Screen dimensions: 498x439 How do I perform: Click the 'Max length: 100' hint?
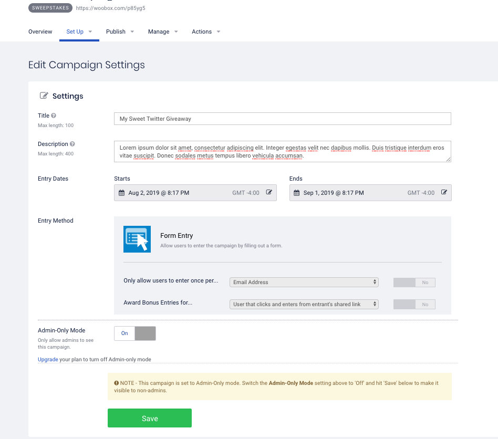[x=56, y=126]
